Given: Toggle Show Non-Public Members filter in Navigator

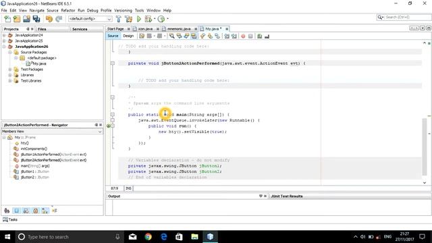Looking at the screenshot, I should click(36, 211).
